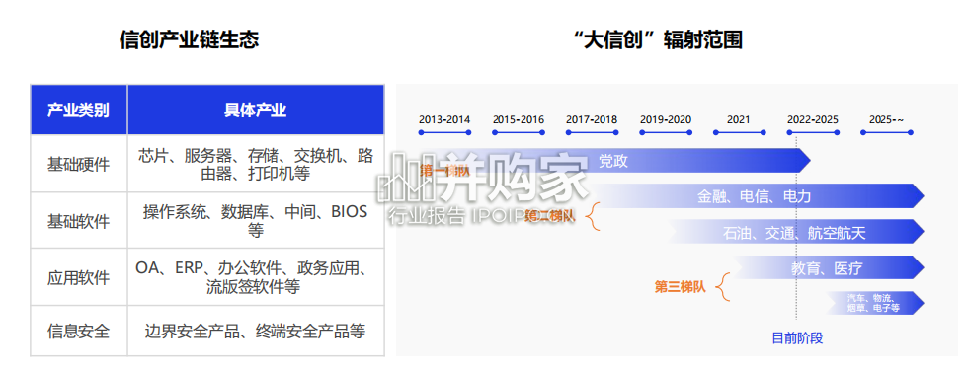Viewport: 966px width, 372px height.
Task: Select the 金融、电信、电力 arrow bar
Action: (x=758, y=196)
